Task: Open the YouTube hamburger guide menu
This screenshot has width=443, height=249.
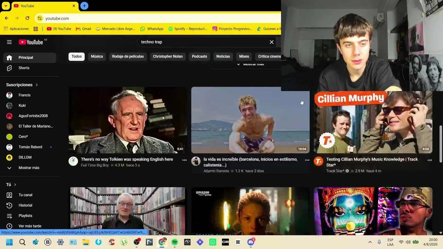Action: pyautogui.click(x=9, y=42)
